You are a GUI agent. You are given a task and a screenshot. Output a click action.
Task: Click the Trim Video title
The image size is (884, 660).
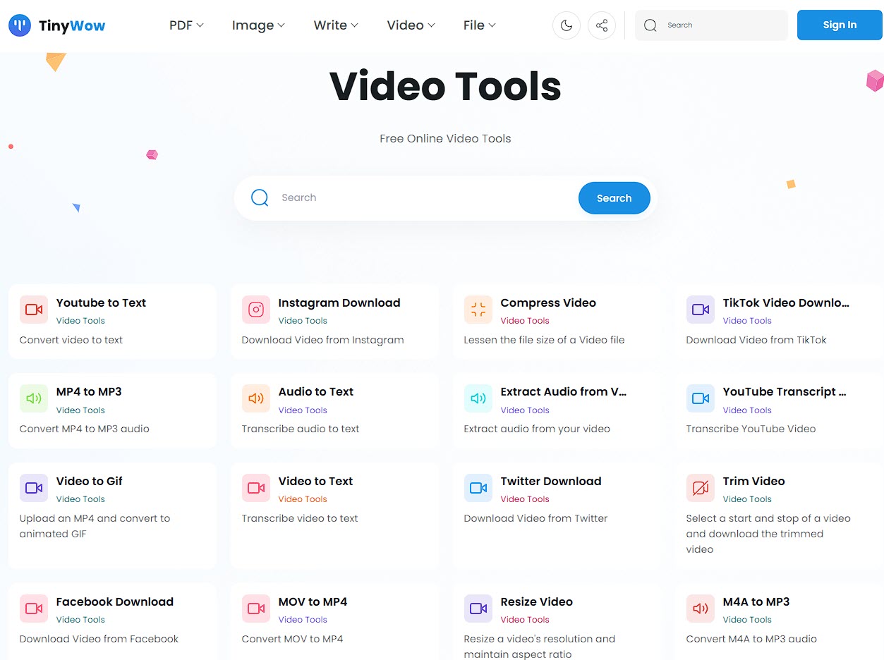click(x=753, y=481)
